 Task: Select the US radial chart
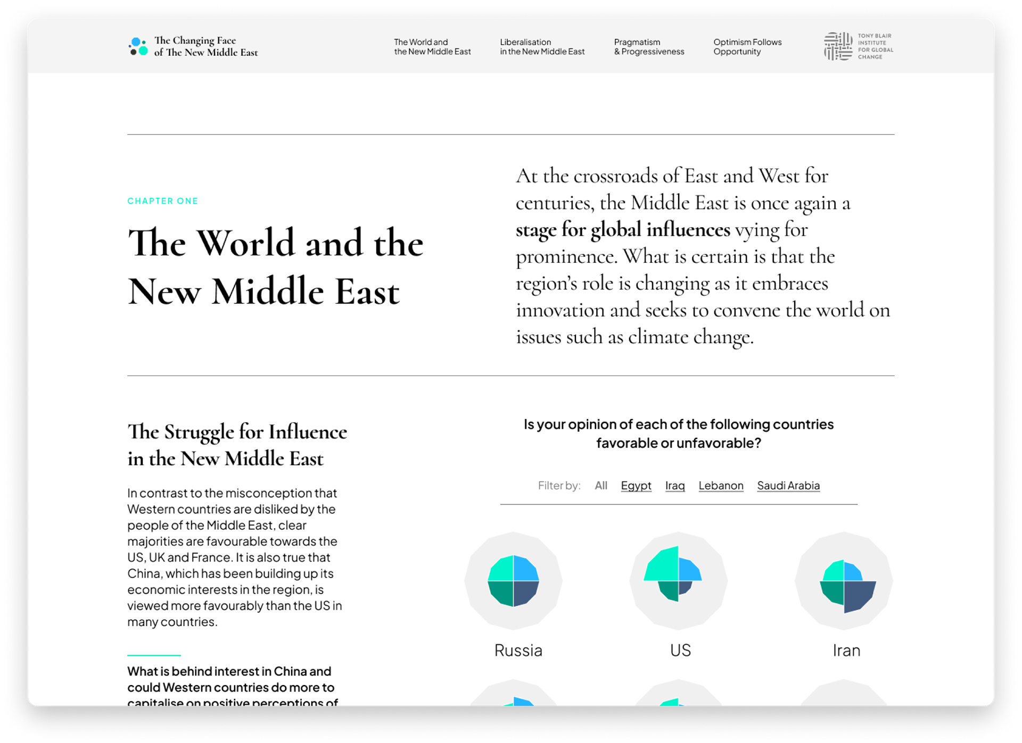pos(678,581)
